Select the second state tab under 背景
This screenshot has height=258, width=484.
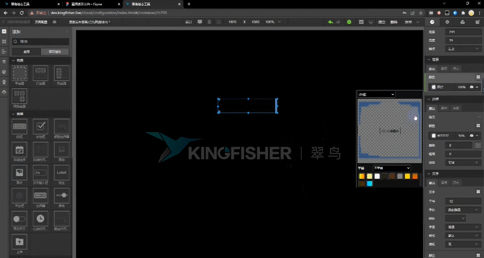(x=444, y=68)
